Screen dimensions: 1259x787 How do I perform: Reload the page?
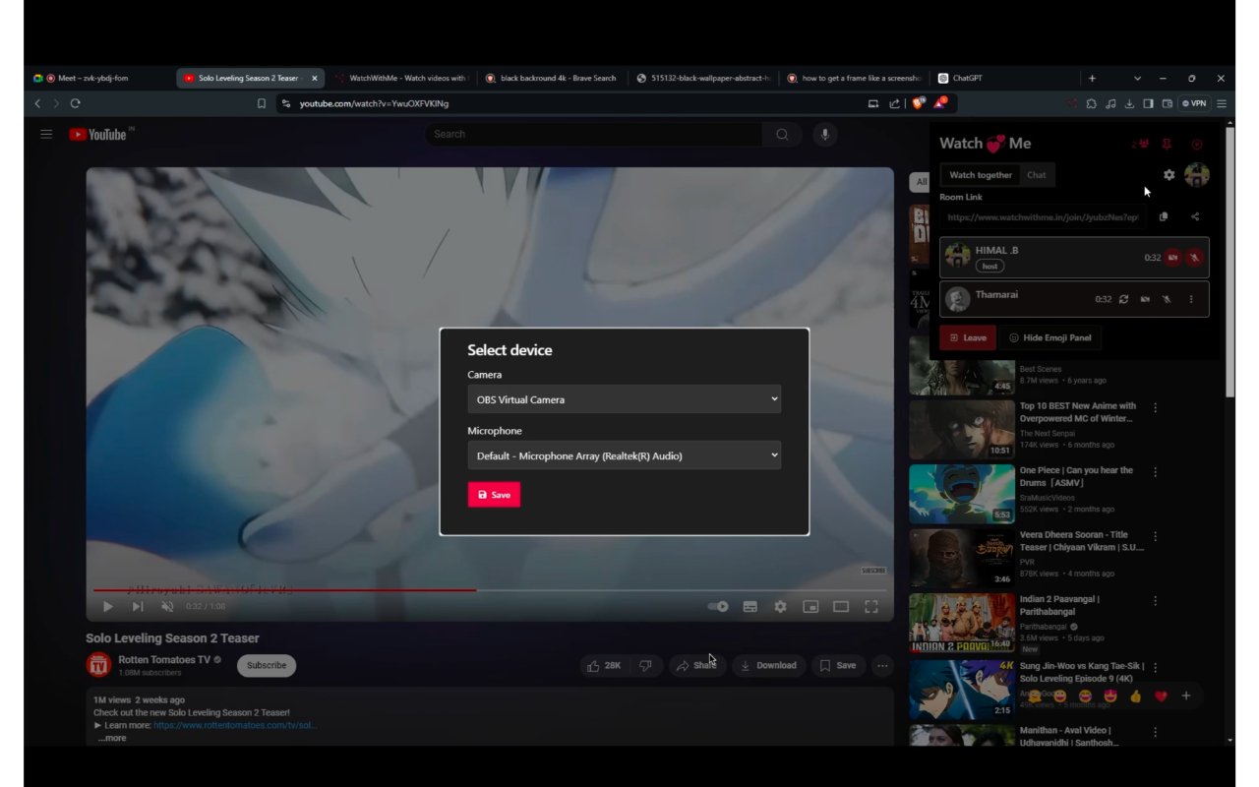[75, 103]
